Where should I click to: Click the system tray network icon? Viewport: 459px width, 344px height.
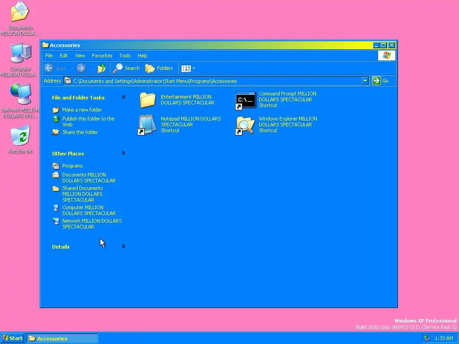(427, 339)
